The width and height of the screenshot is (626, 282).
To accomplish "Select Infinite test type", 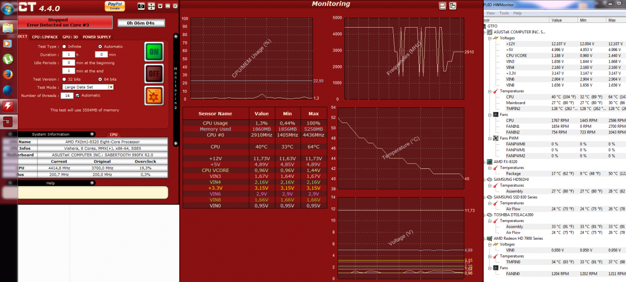I will tap(64, 46).
